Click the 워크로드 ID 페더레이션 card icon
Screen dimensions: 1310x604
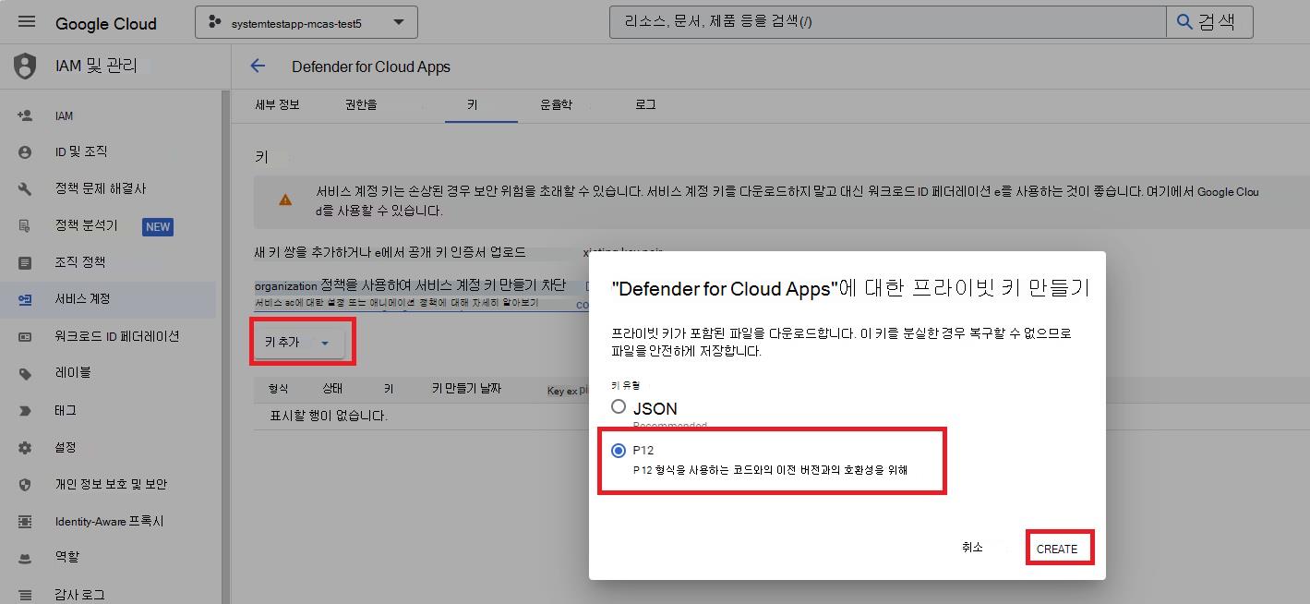pos(25,336)
